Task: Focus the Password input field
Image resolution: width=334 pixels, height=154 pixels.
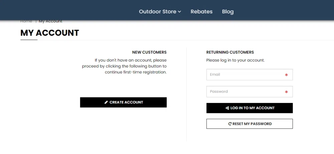Action: (249, 92)
